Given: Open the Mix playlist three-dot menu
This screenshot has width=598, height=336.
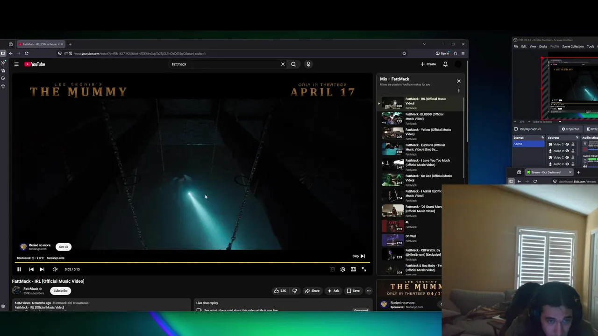Looking at the screenshot, I should coord(459,91).
